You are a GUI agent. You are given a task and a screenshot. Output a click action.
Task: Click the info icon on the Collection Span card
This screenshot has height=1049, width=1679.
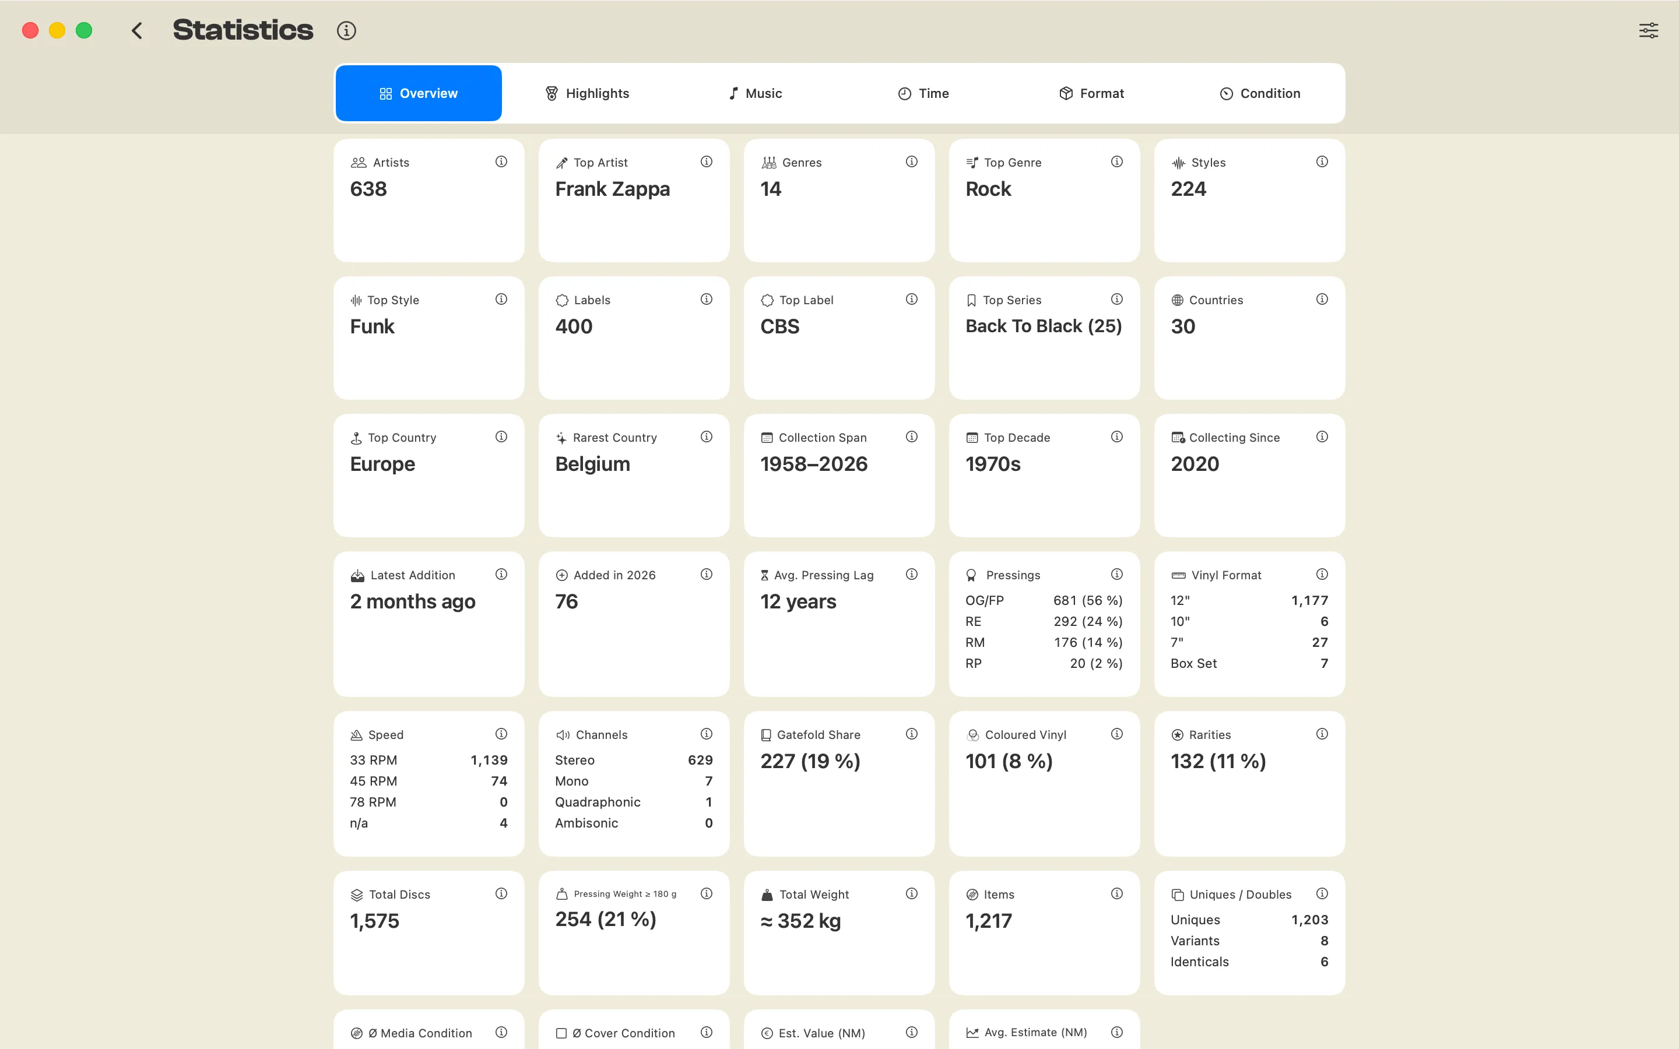tap(912, 437)
